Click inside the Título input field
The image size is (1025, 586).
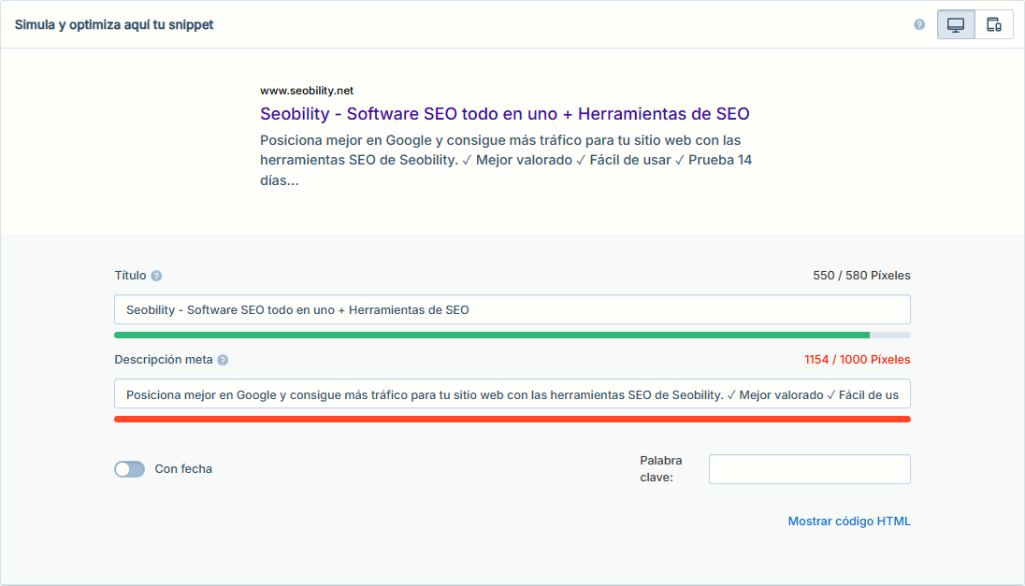click(512, 308)
